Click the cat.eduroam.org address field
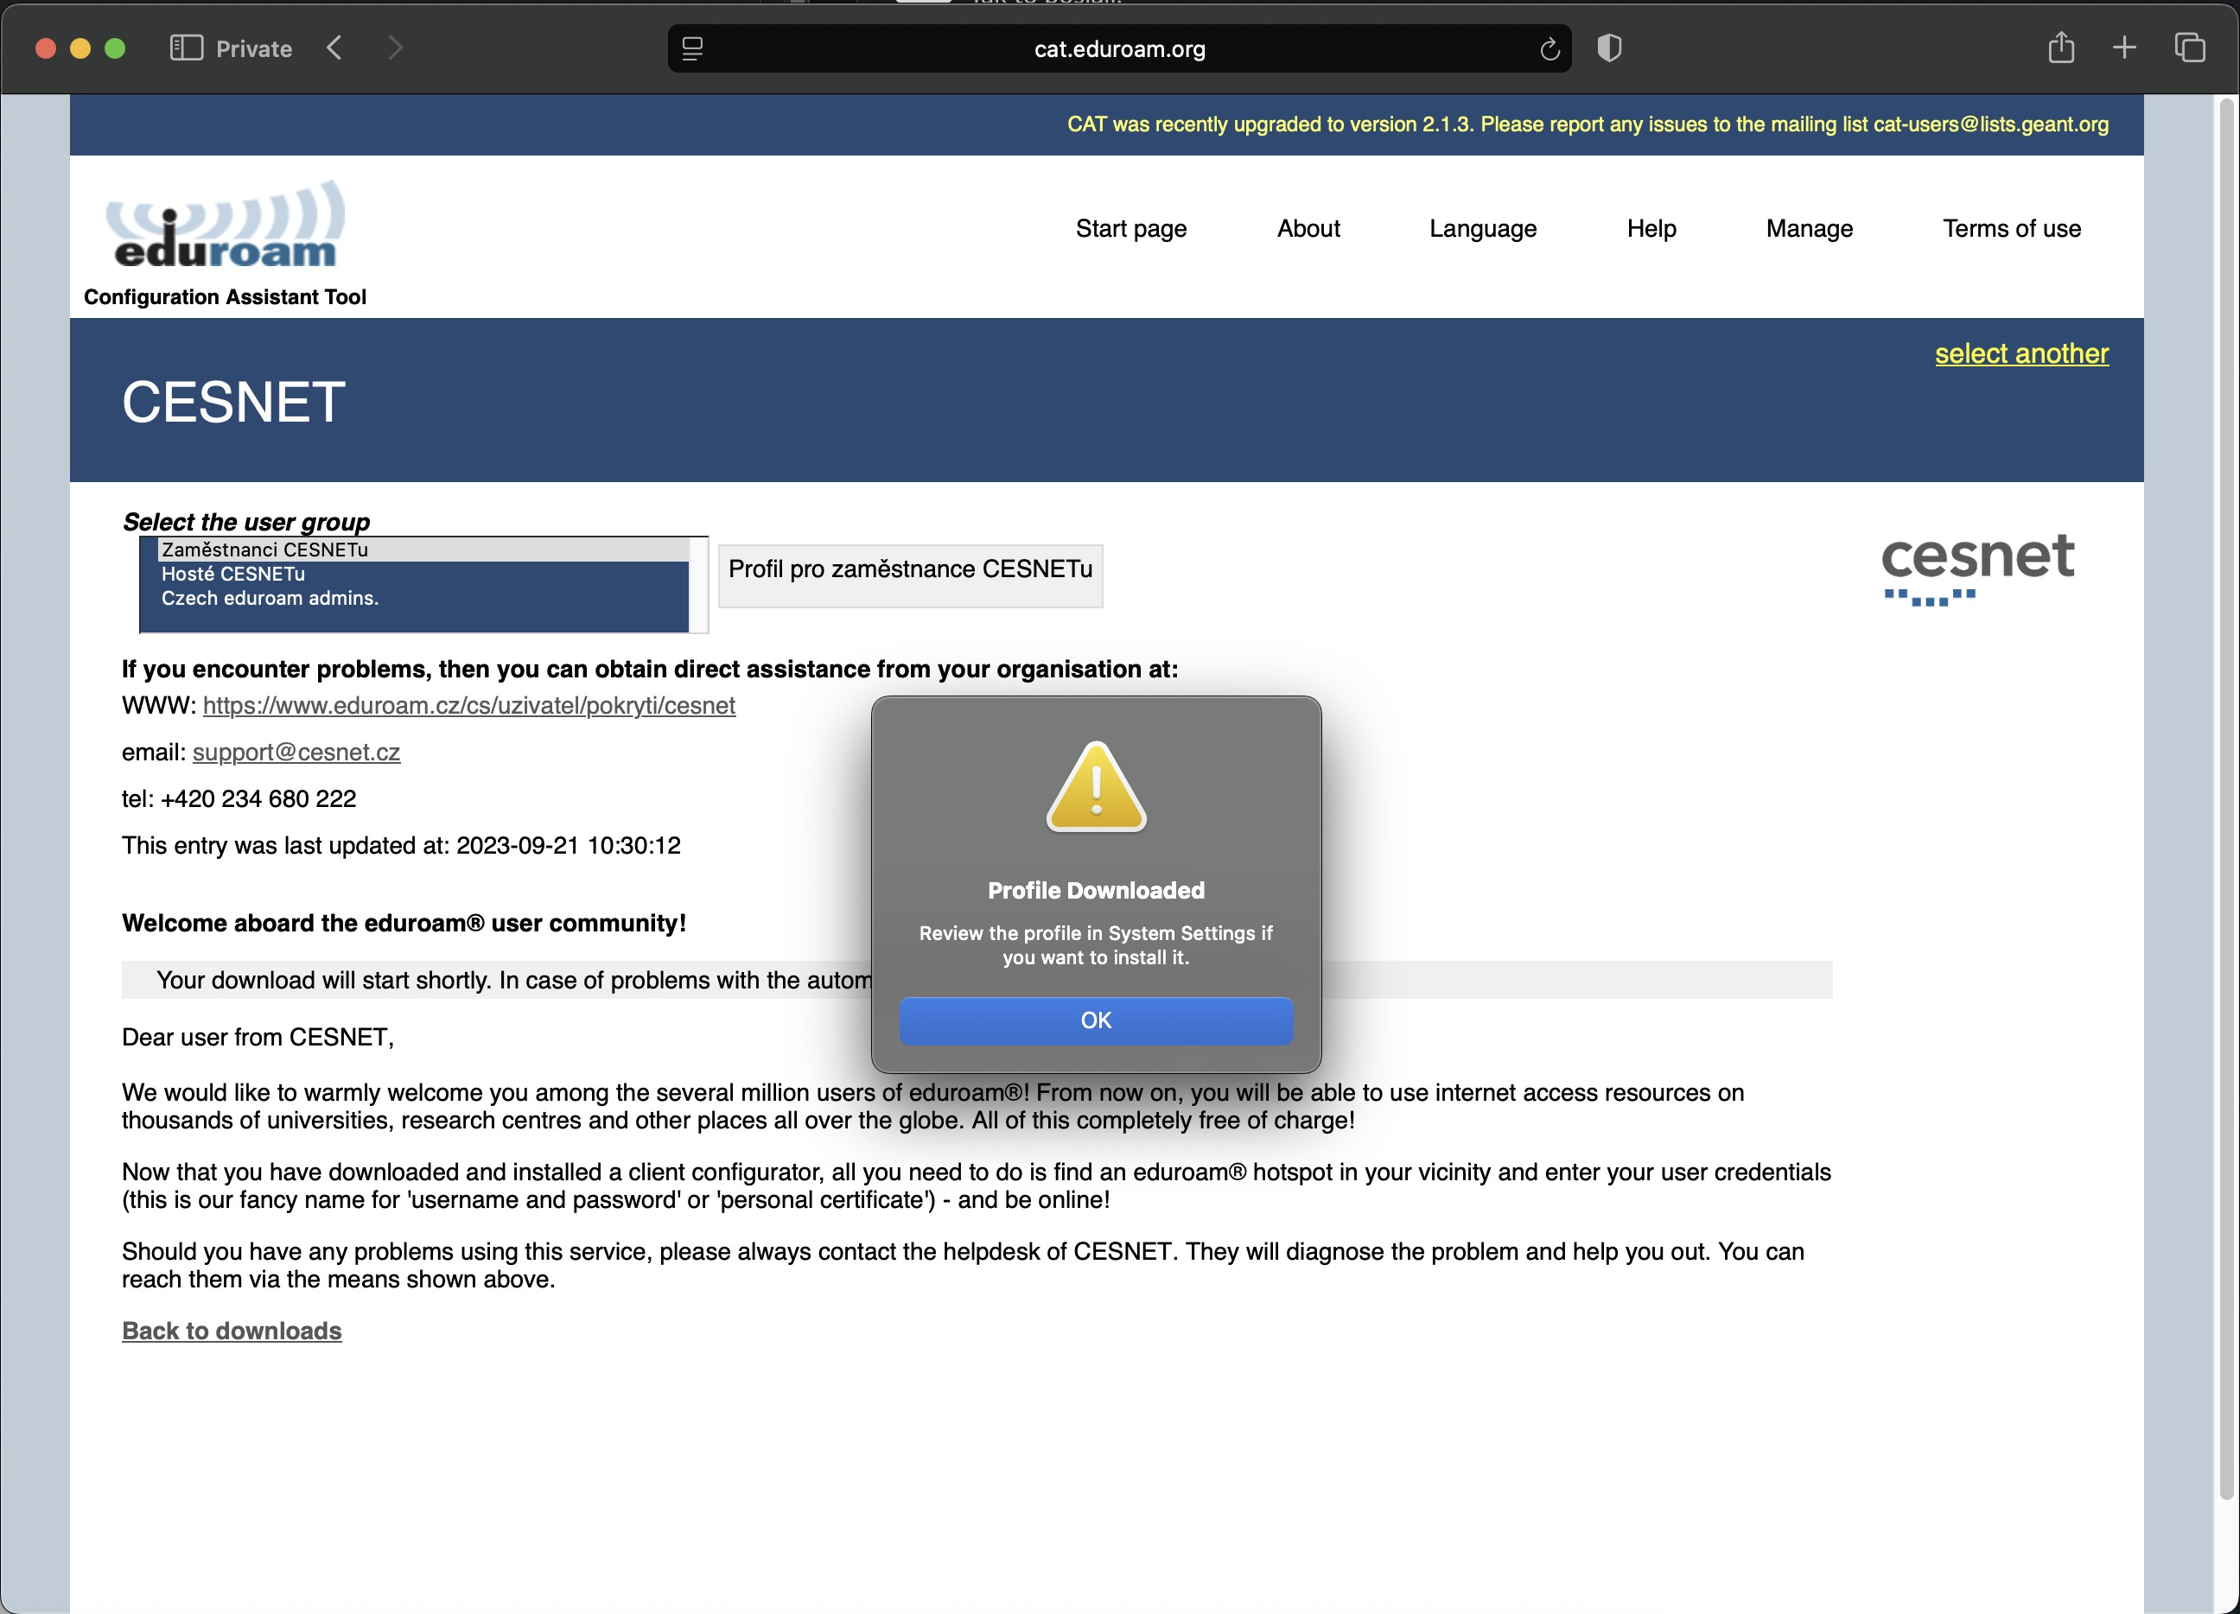 1119,48
